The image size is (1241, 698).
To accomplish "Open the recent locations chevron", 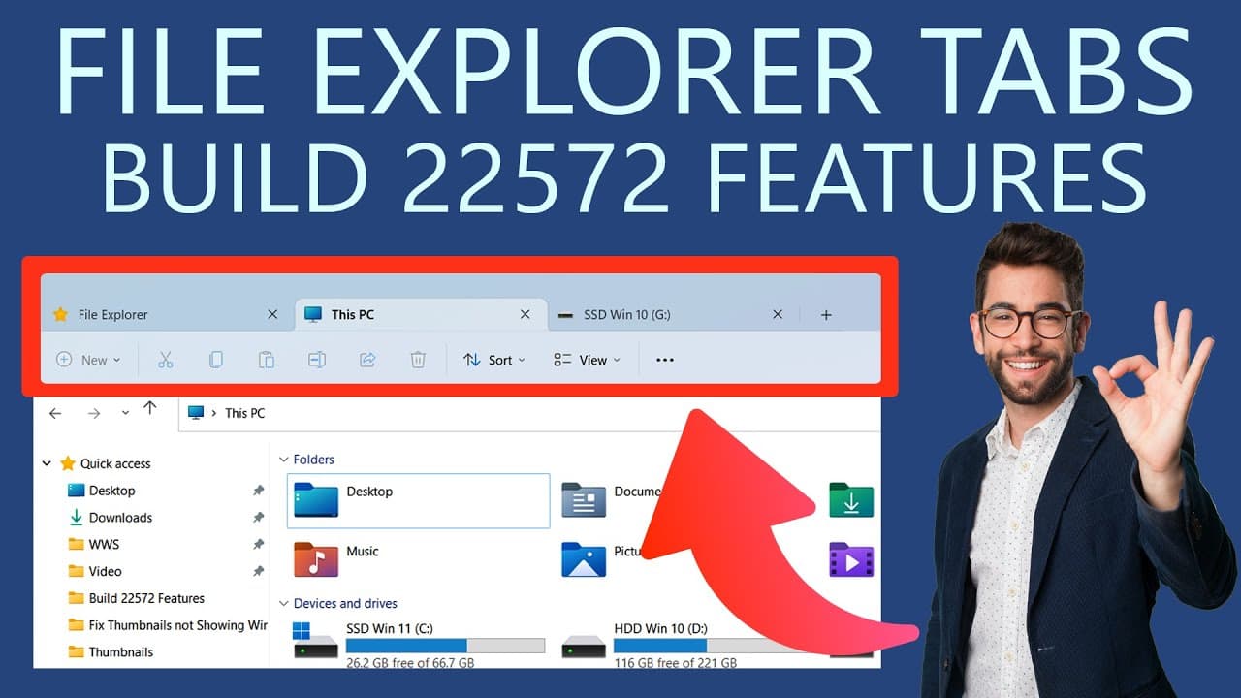I will tap(125, 413).
